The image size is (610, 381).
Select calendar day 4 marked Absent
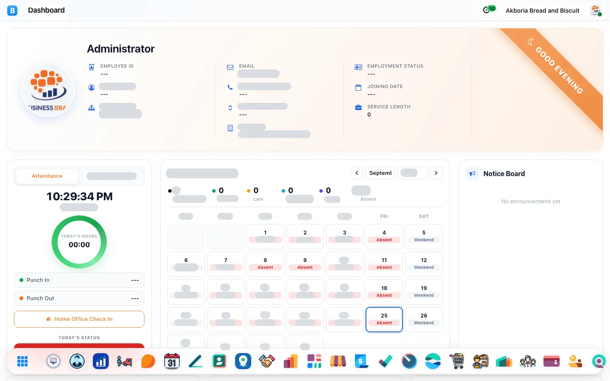click(x=384, y=236)
